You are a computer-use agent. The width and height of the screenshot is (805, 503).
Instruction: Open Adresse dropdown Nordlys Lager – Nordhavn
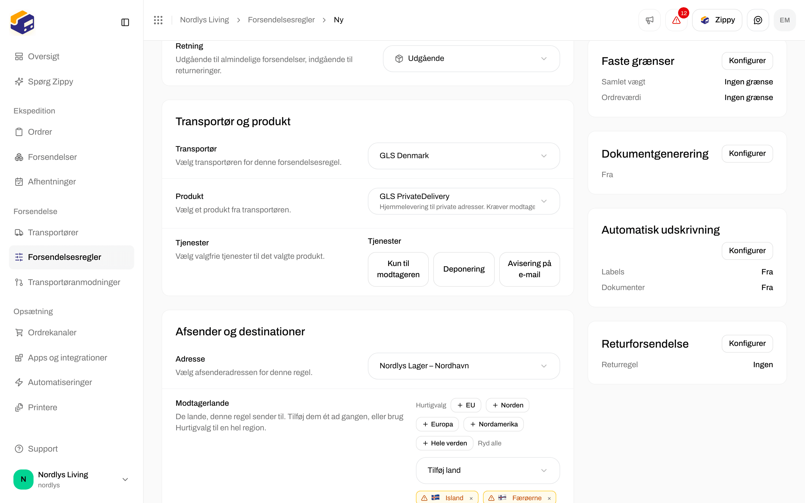click(x=464, y=366)
